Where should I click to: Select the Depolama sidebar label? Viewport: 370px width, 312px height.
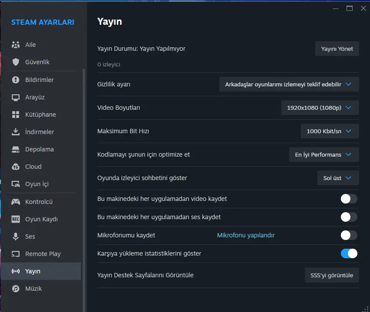coord(40,149)
